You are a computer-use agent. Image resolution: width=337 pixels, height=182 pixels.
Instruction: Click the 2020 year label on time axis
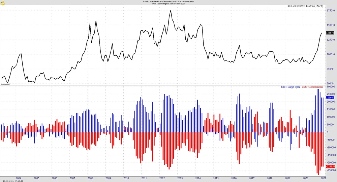pyautogui.click(x=305, y=178)
